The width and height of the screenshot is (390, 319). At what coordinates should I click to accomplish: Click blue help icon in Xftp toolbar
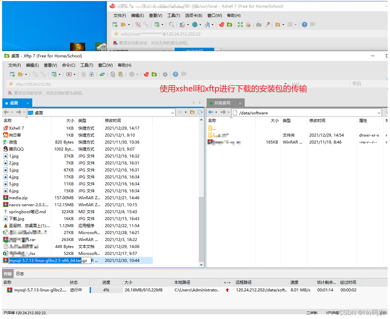[176, 74]
